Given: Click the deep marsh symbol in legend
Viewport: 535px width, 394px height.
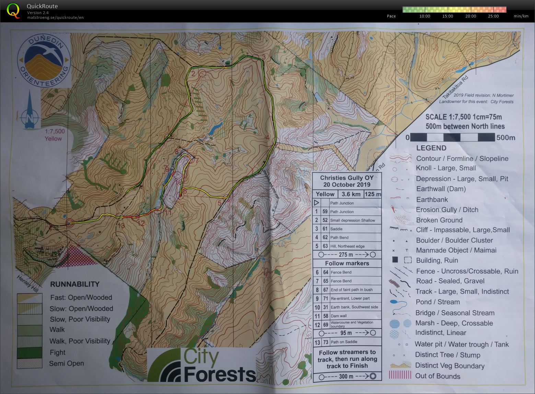Looking at the screenshot, I should pos(394,323).
